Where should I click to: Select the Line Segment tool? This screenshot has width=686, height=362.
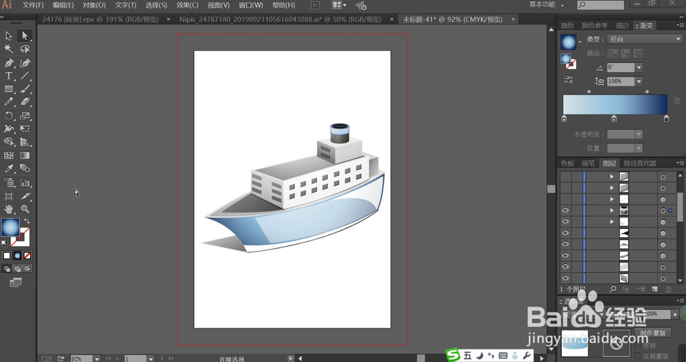[25, 75]
